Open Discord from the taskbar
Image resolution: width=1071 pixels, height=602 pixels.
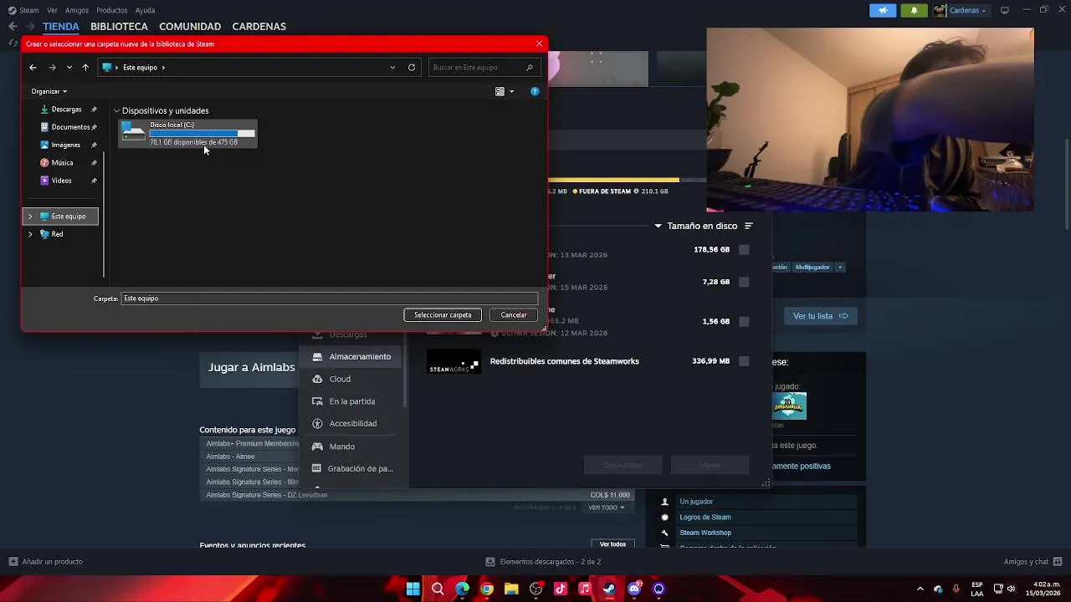(x=634, y=589)
